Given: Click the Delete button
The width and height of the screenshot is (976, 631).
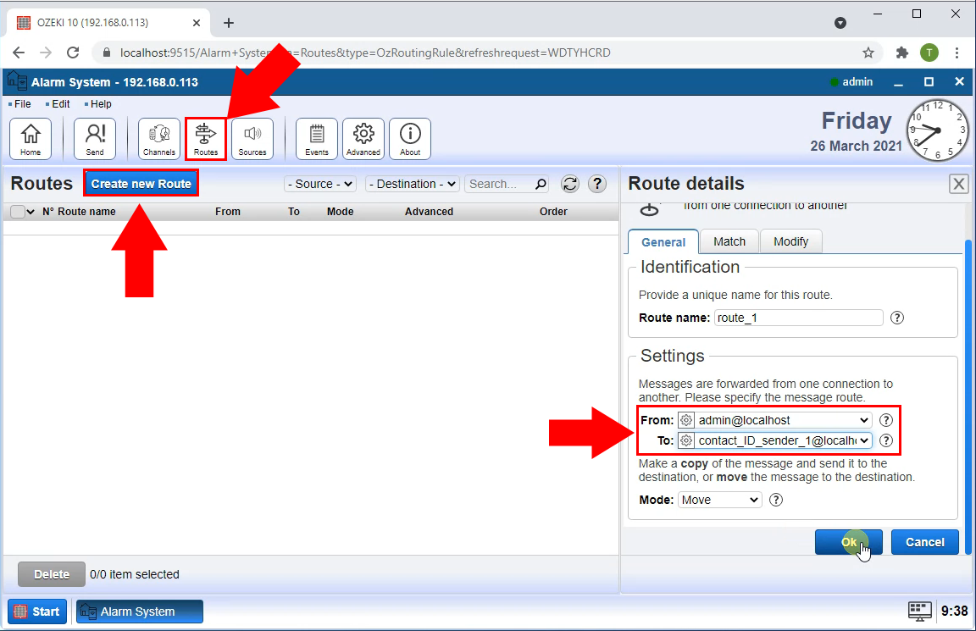Looking at the screenshot, I should click(51, 574).
